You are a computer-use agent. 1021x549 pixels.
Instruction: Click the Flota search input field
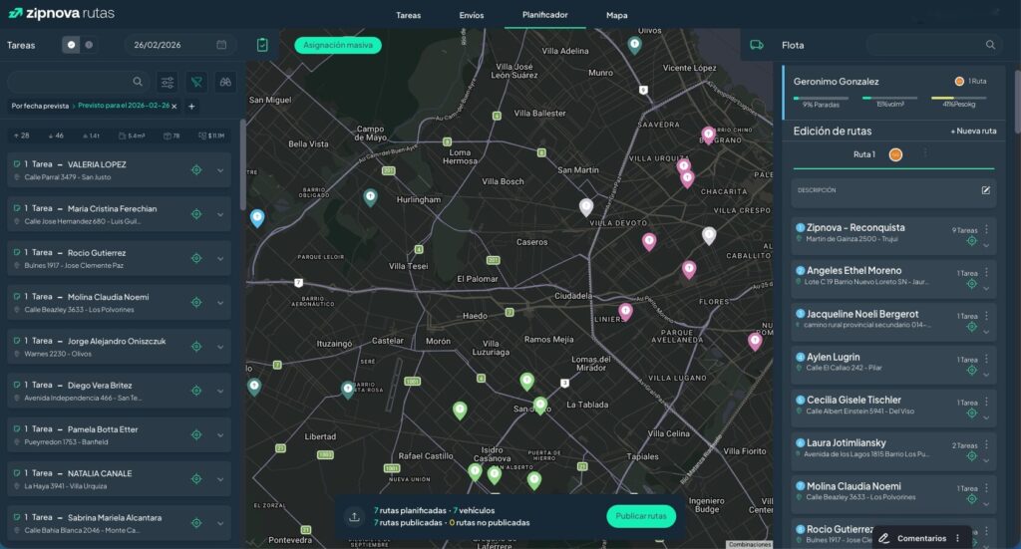point(932,45)
